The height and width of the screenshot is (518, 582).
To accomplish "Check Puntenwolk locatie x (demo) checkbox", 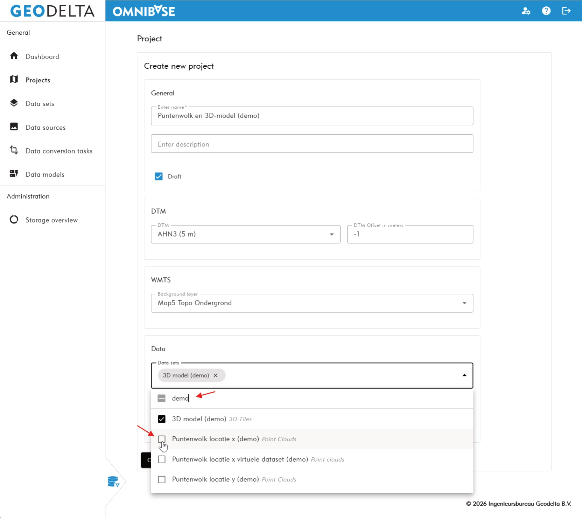I will coord(162,439).
